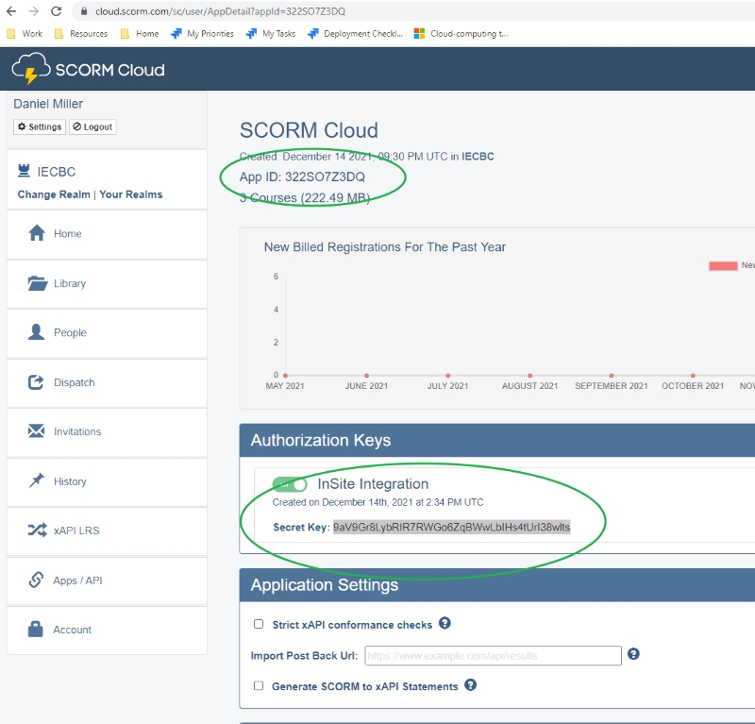Click the Library folder icon

coord(37,283)
